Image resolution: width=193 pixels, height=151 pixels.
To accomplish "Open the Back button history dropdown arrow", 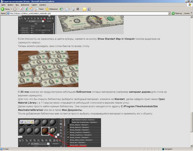I will pyautogui.click(x=11, y=9).
